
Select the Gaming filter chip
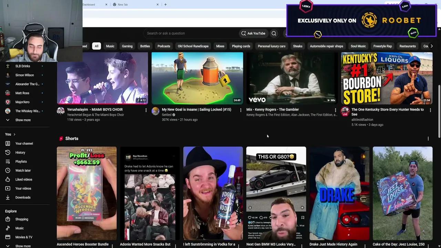pos(127,46)
